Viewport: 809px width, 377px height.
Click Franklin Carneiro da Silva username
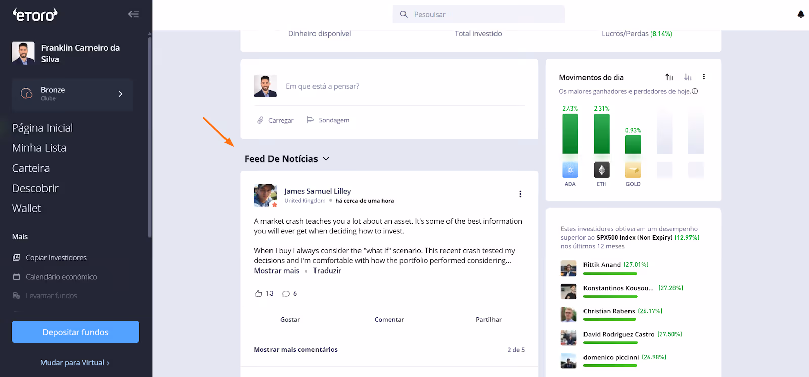pyautogui.click(x=81, y=53)
